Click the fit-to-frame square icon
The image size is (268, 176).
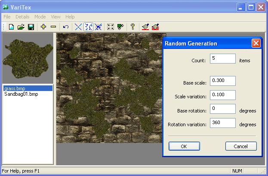pos(111,27)
